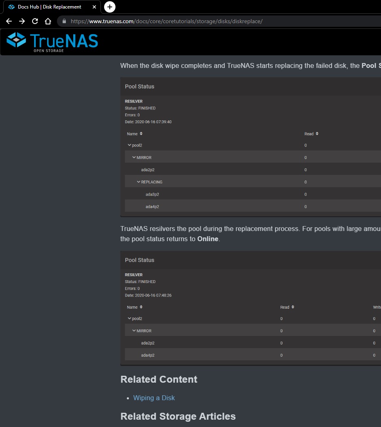Go to the browser home page
The width and height of the screenshot is (381, 427).
click(48, 21)
